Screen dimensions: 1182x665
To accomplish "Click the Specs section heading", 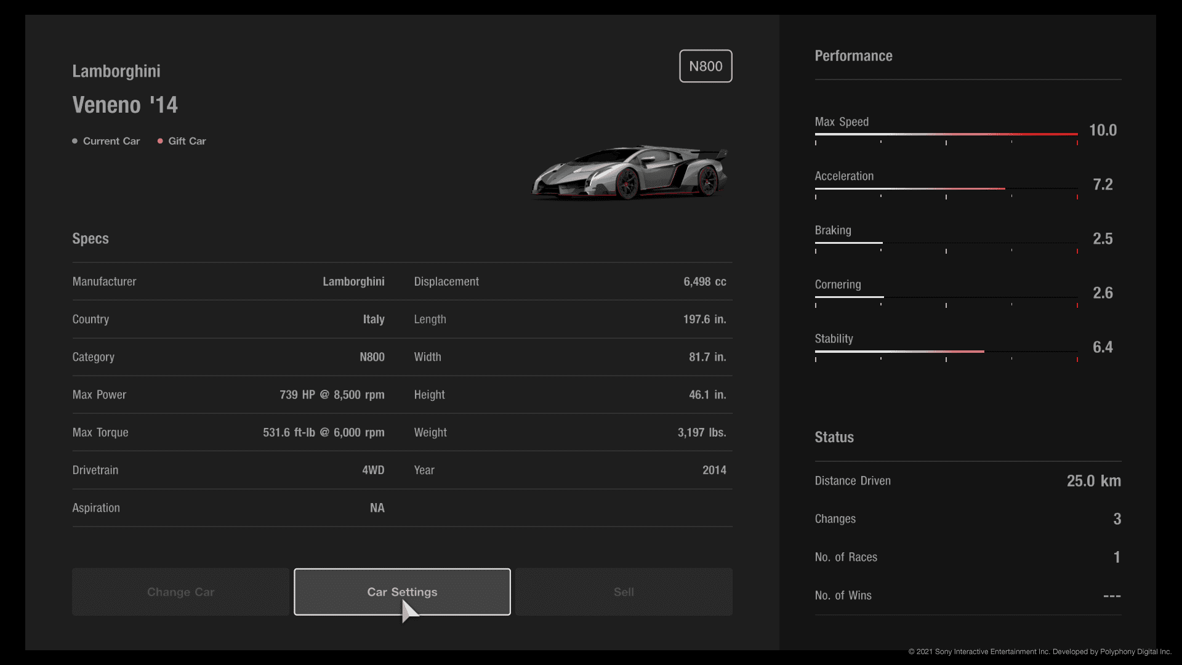I will (90, 239).
